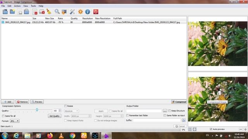248x139 pixels.
Task: Click the quality value spinner arrows
Action: tap(60, 111)
